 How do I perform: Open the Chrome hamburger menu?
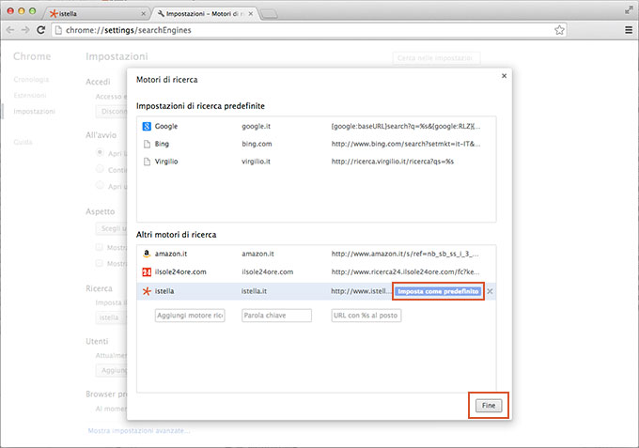coord(629,30)
